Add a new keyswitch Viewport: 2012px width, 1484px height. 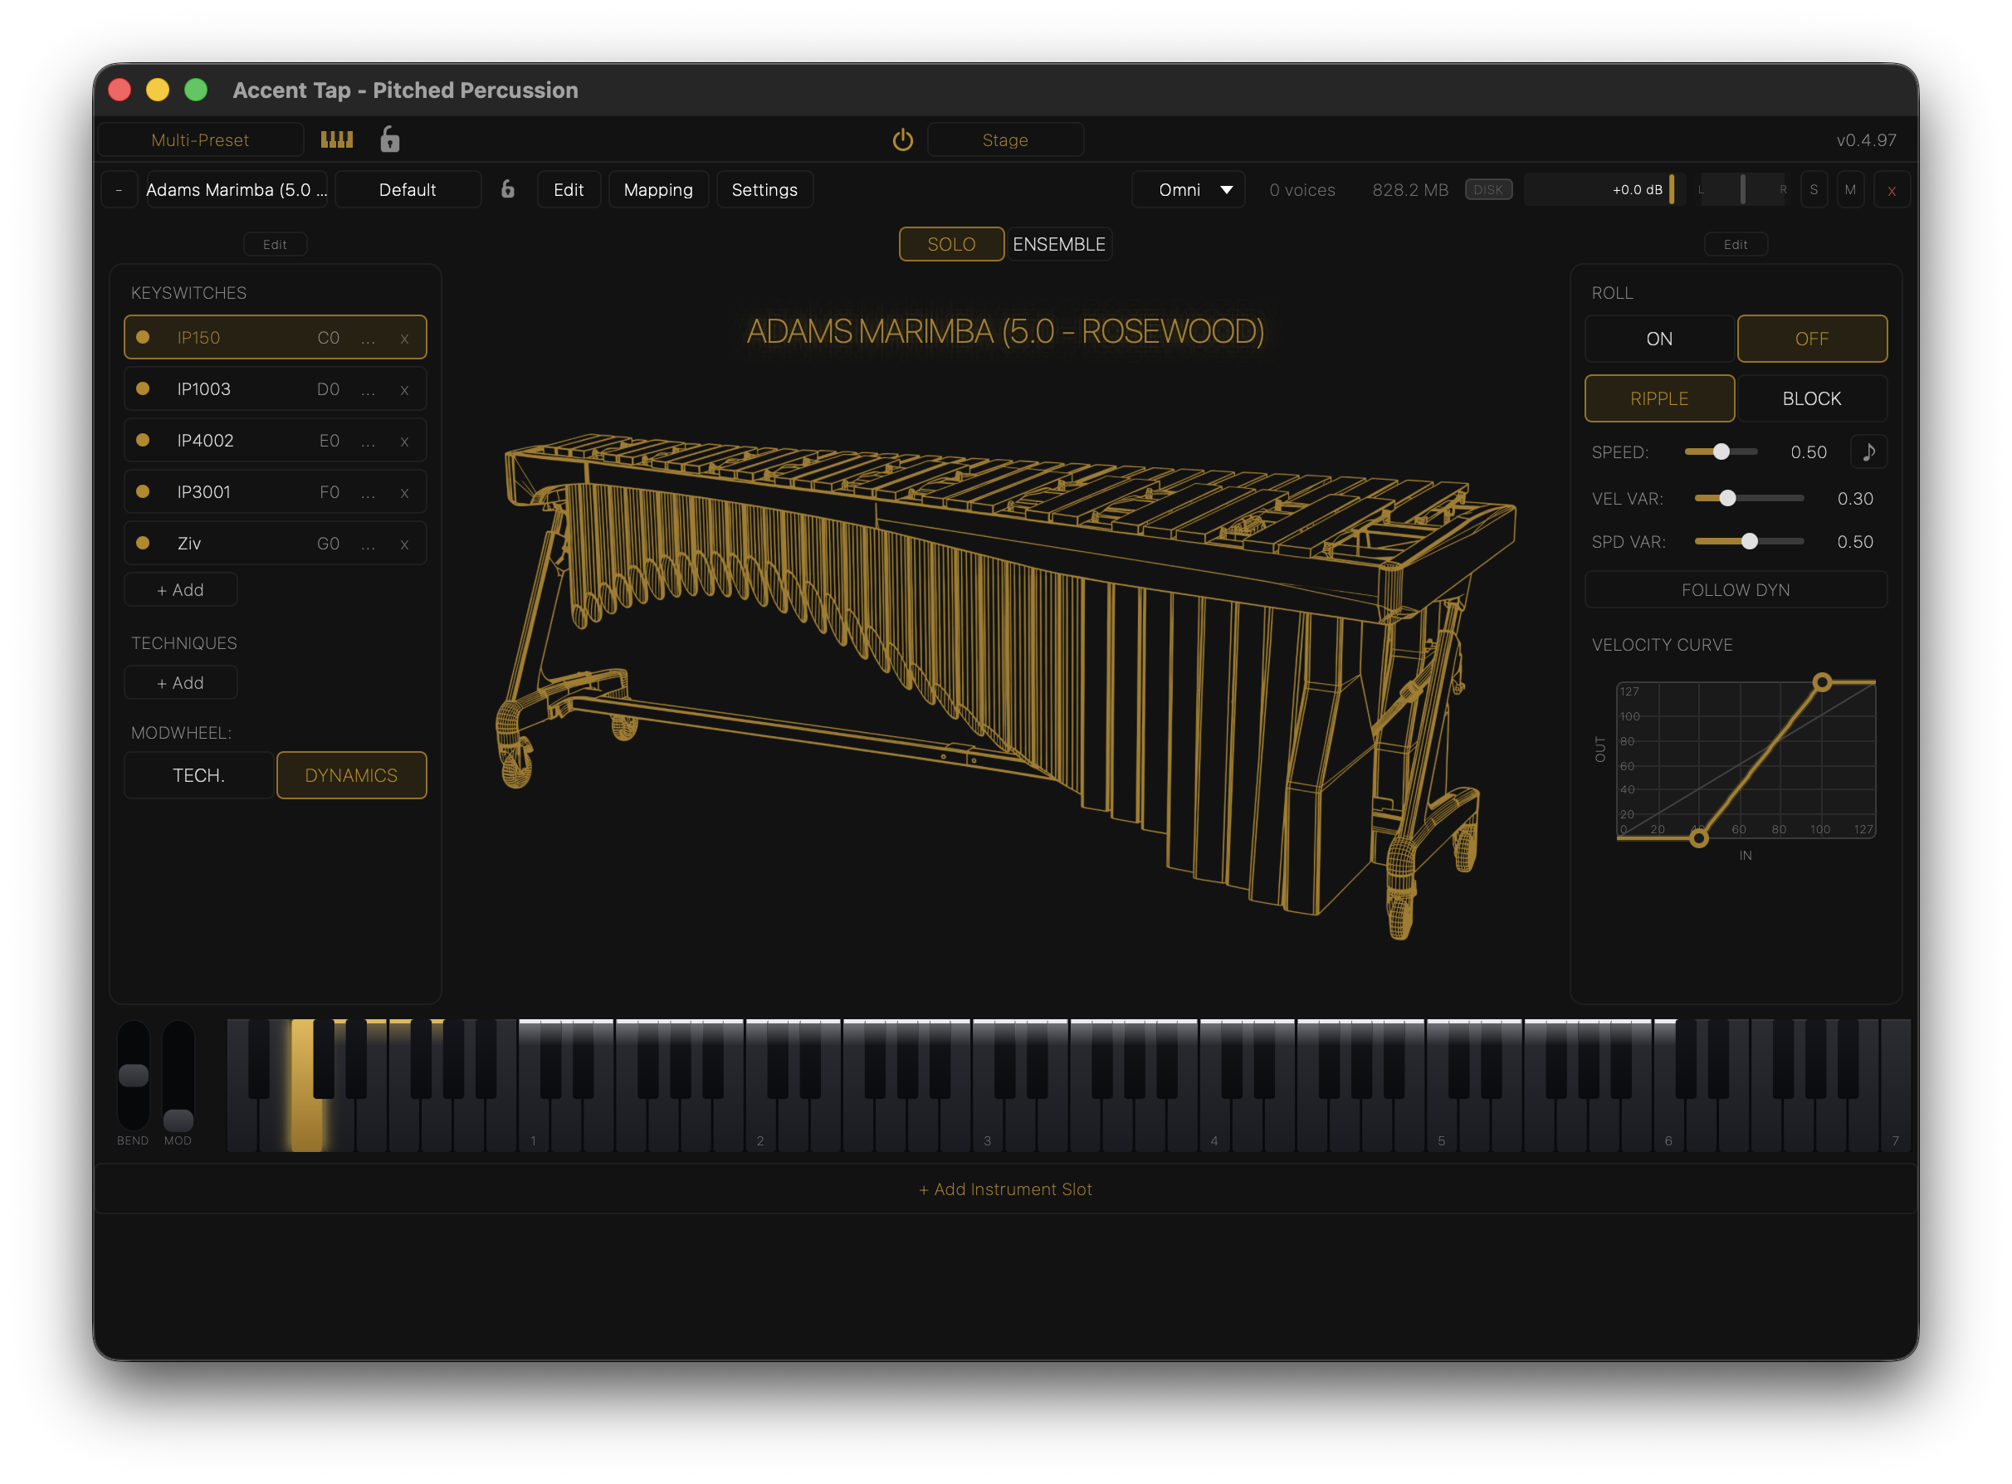pos(181,590)
